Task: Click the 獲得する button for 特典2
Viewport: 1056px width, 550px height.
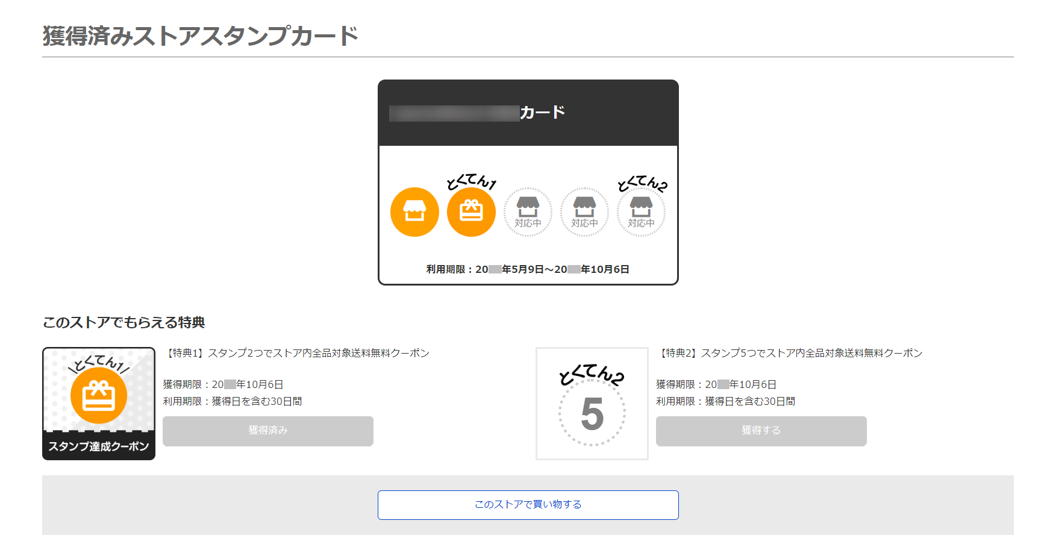Action: tap(761, 431)
